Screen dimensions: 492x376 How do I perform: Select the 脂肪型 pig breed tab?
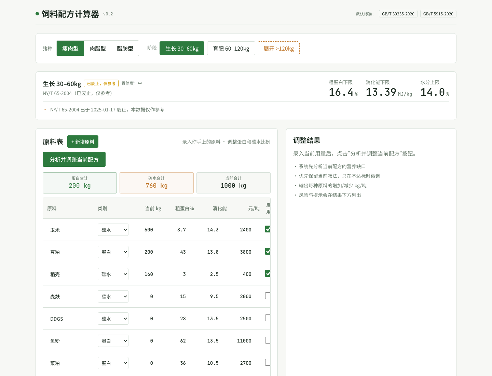(125, 48)
